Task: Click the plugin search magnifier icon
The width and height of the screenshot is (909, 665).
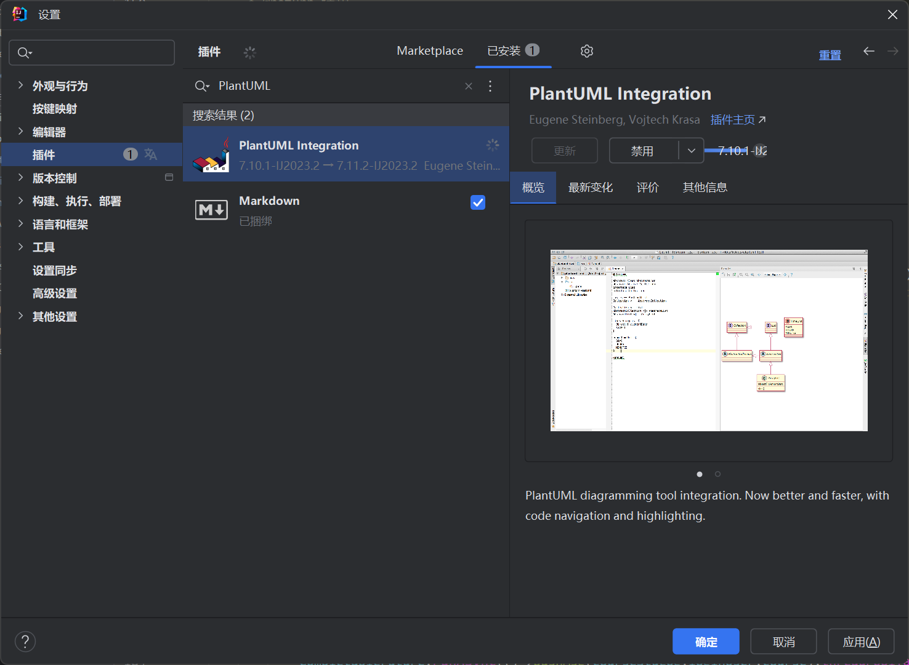Action: point(201,86)
